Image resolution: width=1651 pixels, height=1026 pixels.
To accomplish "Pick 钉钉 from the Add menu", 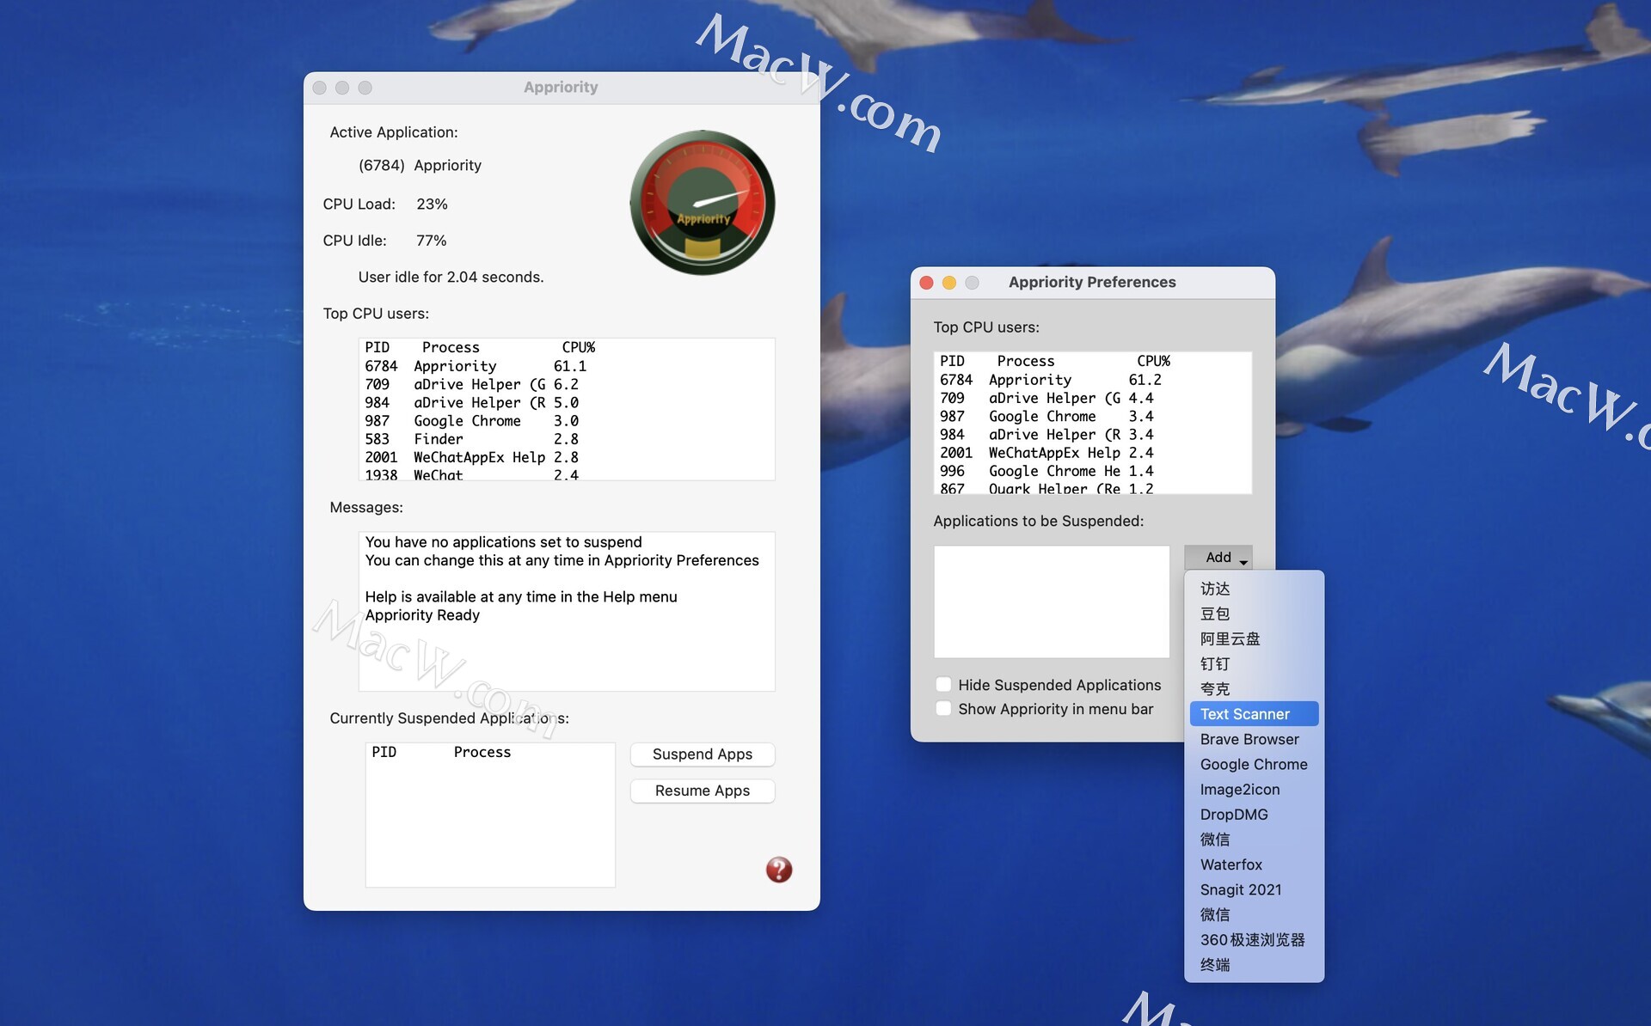I will coord(1254,663).
